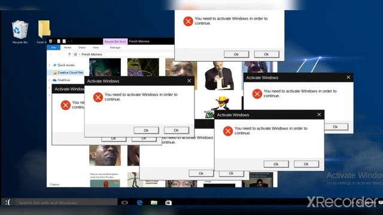The image size is (383, 215).
Task: Click the taskbar search box
Action: (66, 202)
